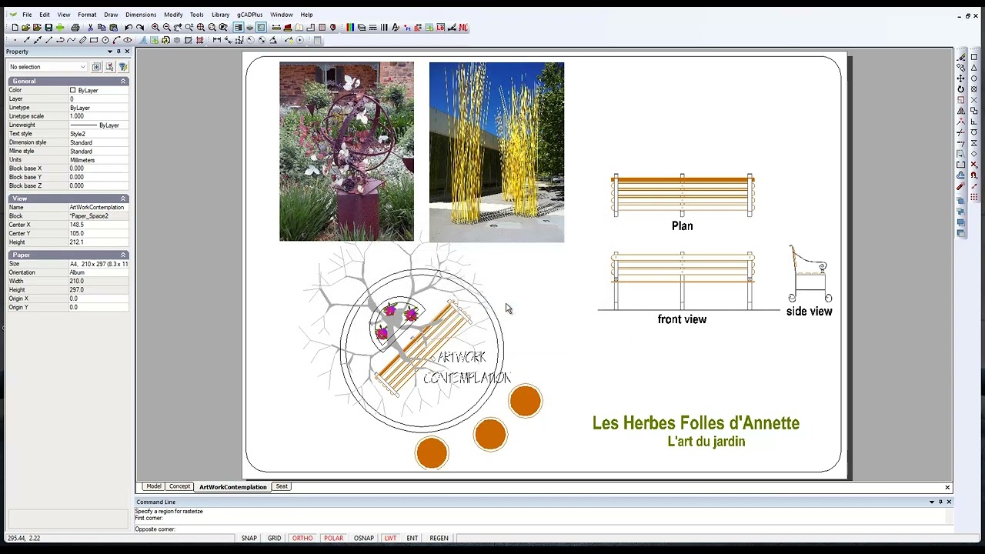Click the yellow reeds photo
The height and width of the screenshot is (554, 985).
(x=496, y=152)
